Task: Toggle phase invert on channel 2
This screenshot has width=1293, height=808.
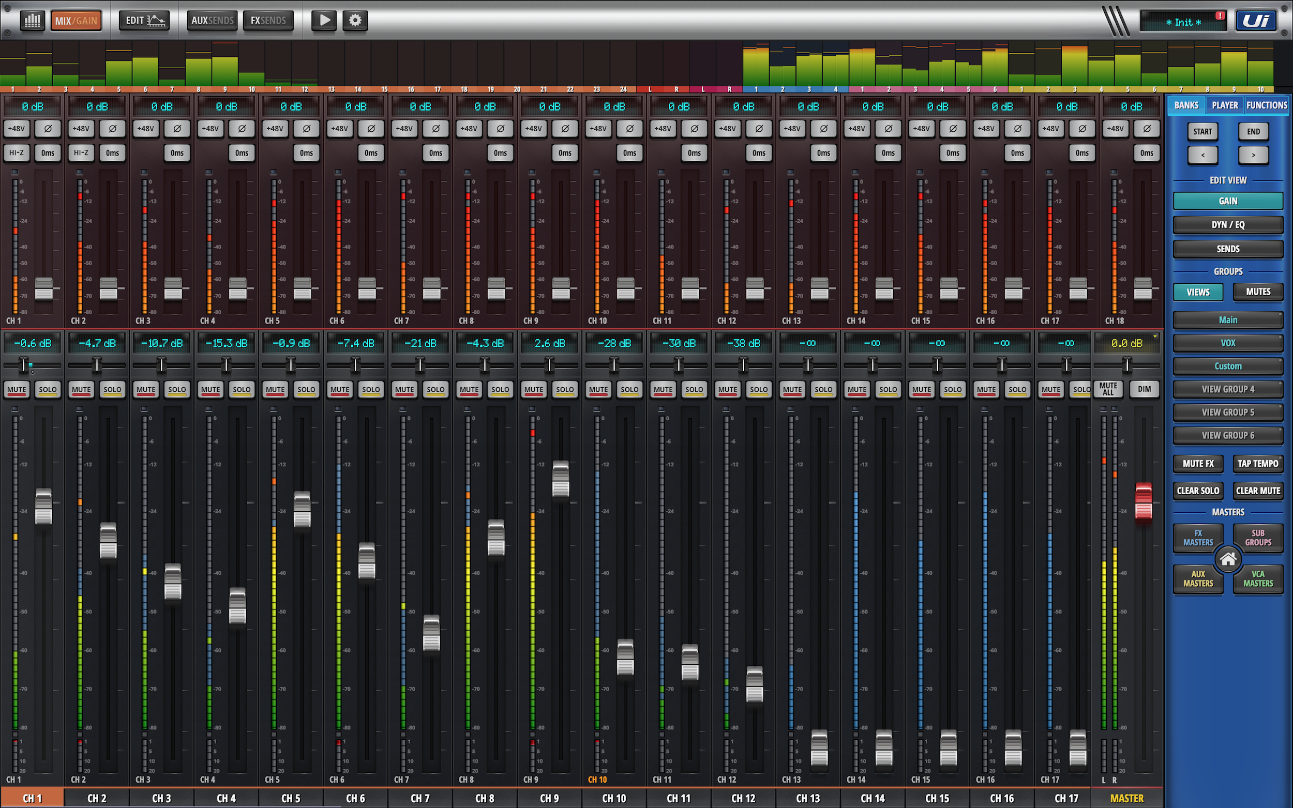Action: [112, 128]
